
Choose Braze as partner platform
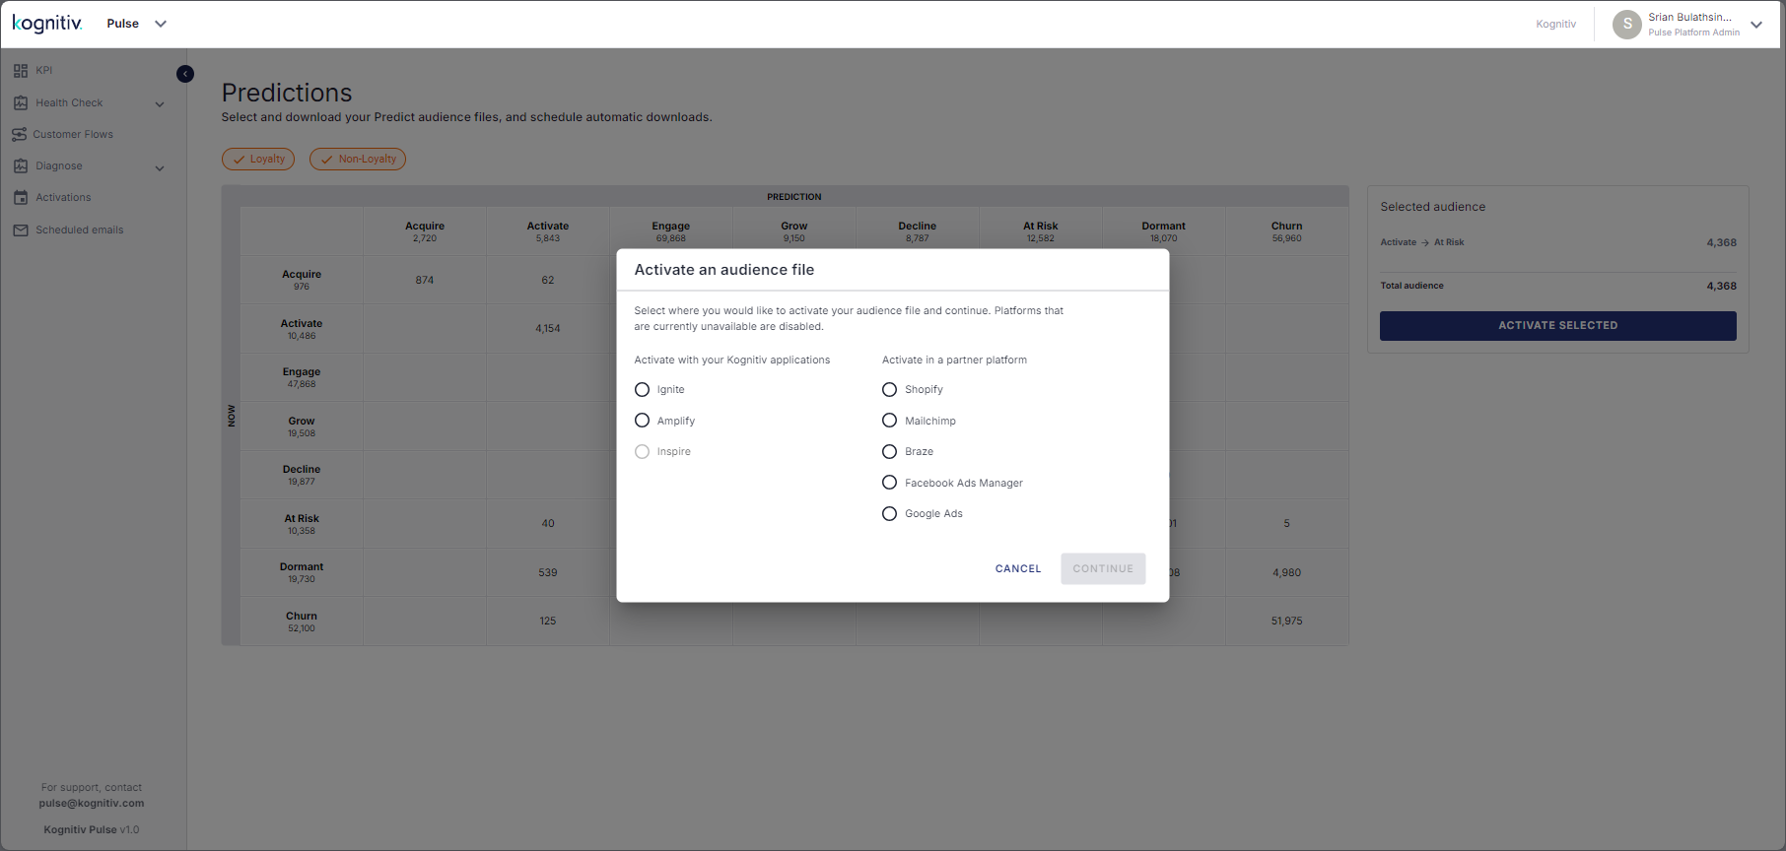pos(889,451)
